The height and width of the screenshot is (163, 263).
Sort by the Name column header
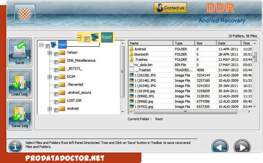151,43
